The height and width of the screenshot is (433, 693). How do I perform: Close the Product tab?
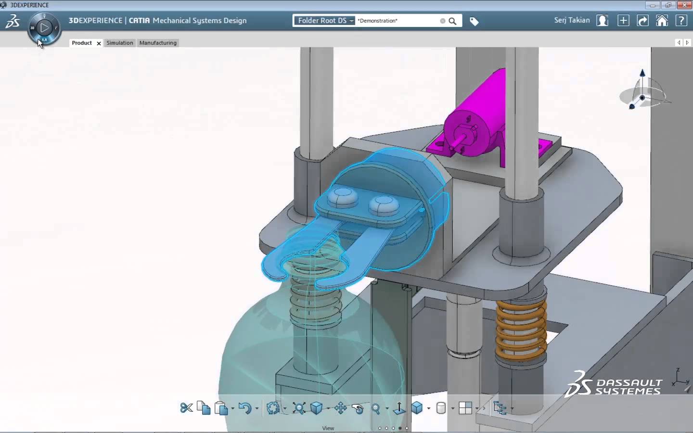[x=99, y=43]
